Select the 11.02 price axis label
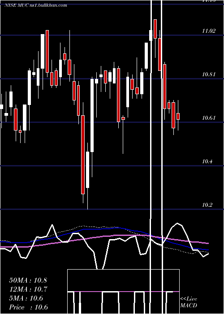 tap(209, 31)
